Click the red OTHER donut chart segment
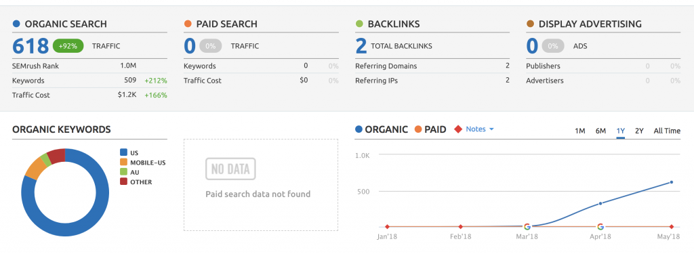The height and width of the screenshot is (254, 694). (x=57, y=156)
